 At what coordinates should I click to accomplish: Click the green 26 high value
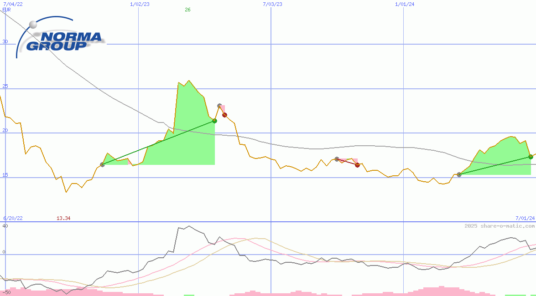pyautogui.click(x=187, y=10)
